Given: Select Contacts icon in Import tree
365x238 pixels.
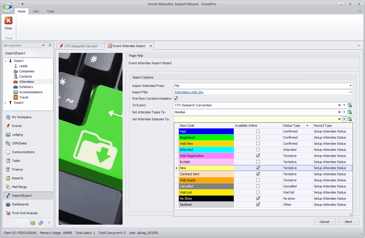Looking at the screenshot, I should click(16, 76).
